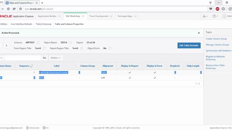Open the Actions dropdown menu
This screenshot has height=130, width=232.
tap(56, 58)
